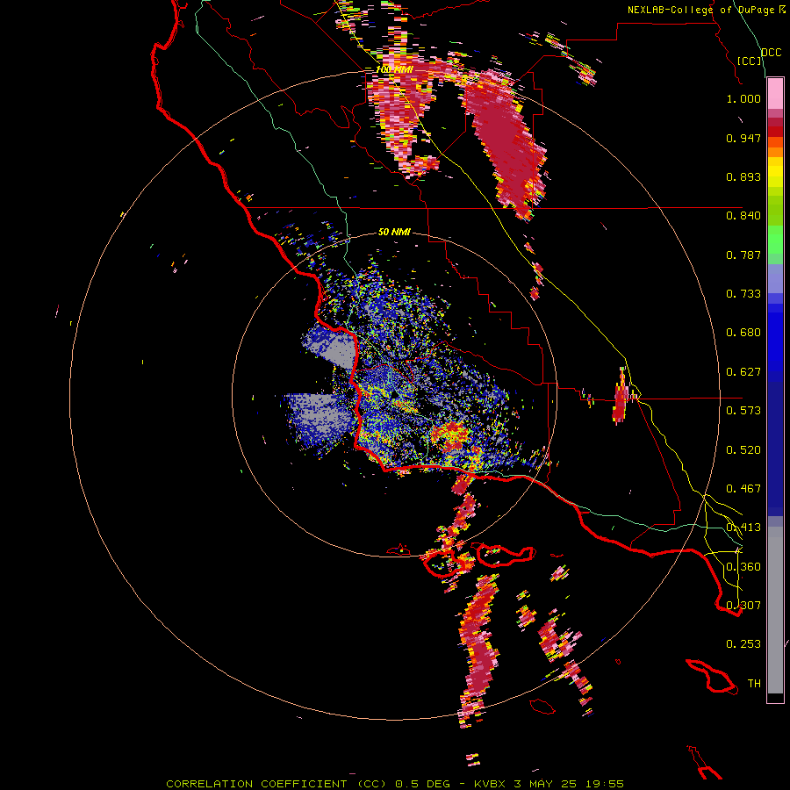Screen dimensions: 790x790
Task: Click the DCC product label
Action: [x=771, y=53]
